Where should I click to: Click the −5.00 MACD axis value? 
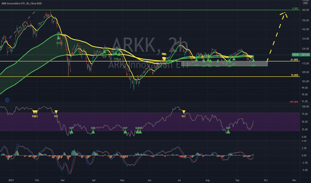(x=304, y=170)
